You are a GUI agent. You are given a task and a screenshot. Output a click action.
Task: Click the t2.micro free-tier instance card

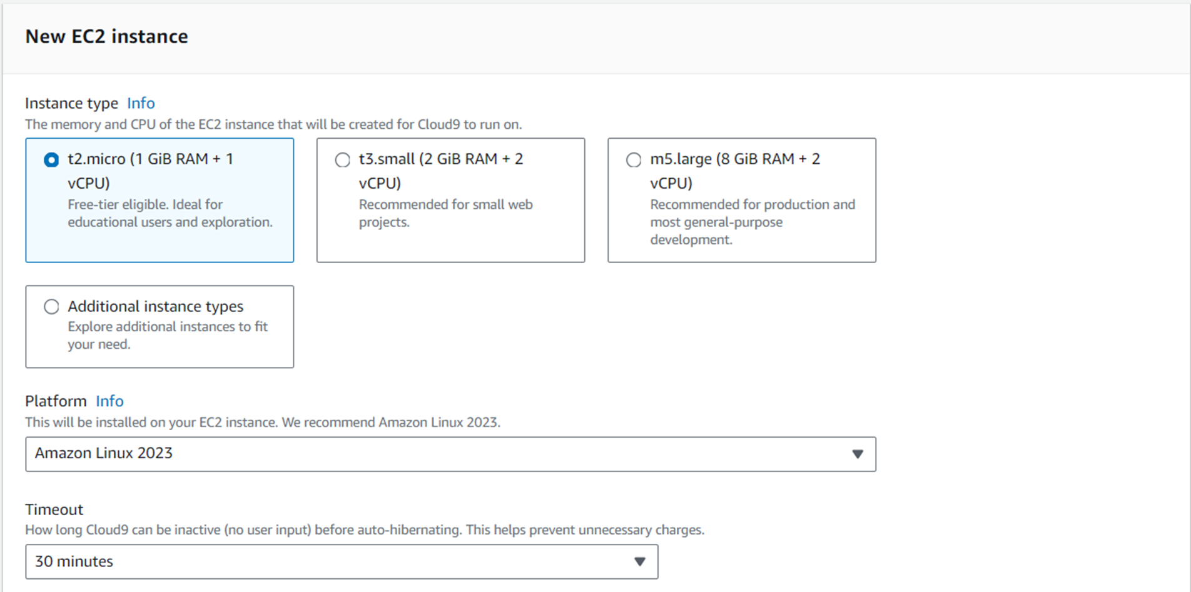(x=160, y=200)
